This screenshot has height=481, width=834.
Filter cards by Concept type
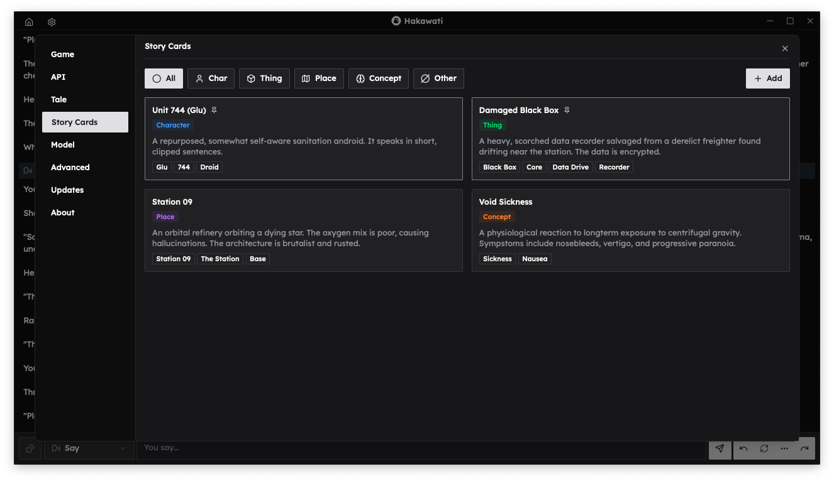click(378, 78)
